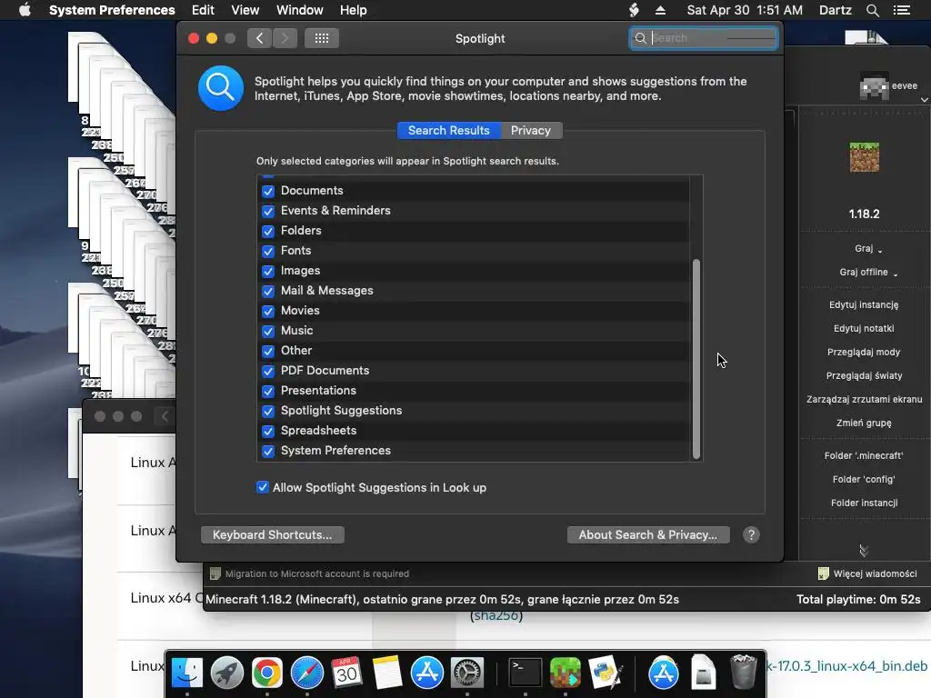Image resolution: width=931 pixels, height=698 pixels.
Task: Click the categories list scrollbar
Action: pos(696,359)
